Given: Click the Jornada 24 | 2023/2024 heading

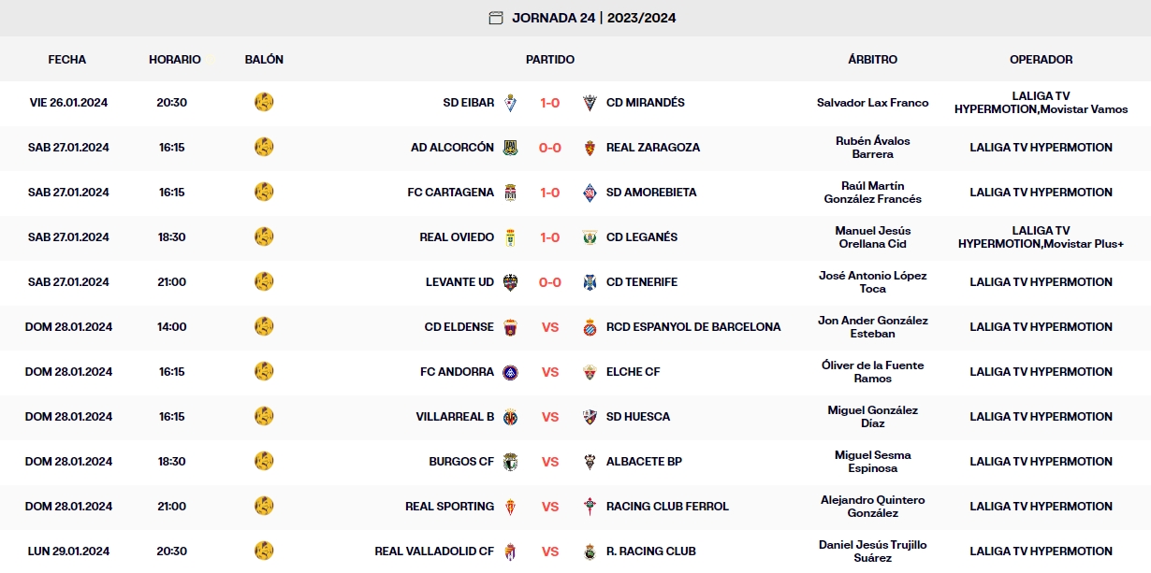Looking at the screenshot, I should 593,18.
